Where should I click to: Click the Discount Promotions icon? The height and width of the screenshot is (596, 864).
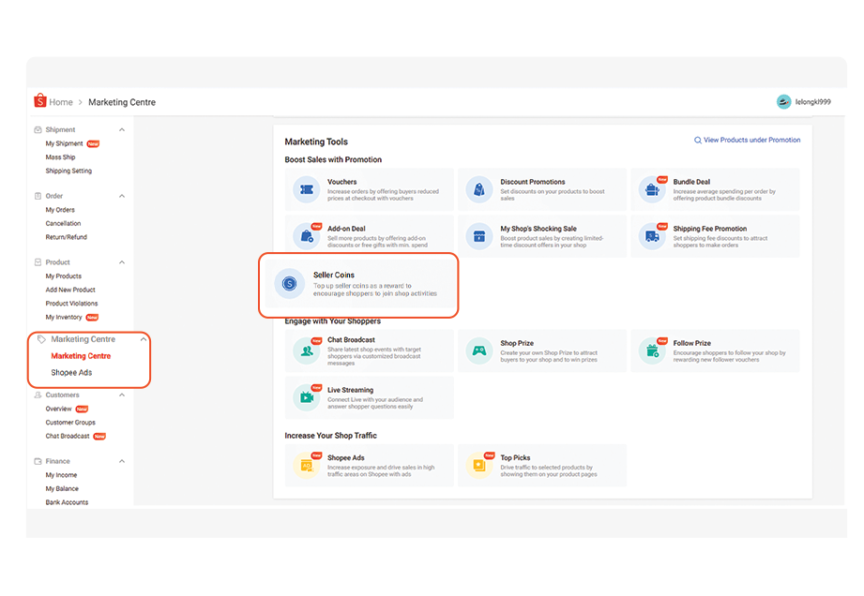click(479, 189)
